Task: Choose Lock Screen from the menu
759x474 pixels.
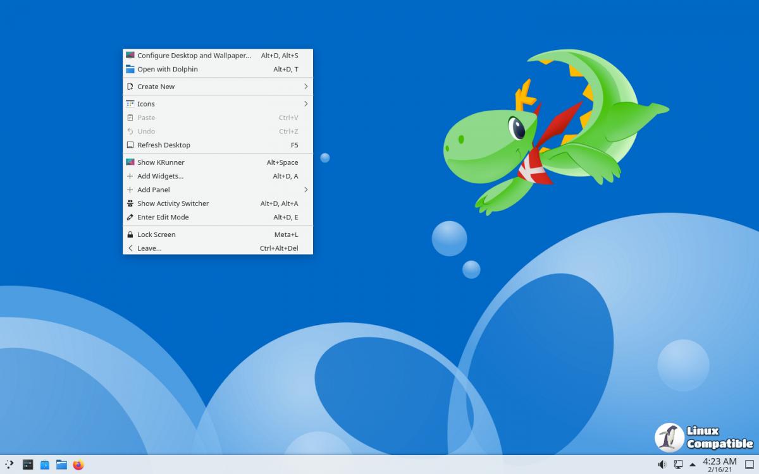Action: [x=156, y=234]
